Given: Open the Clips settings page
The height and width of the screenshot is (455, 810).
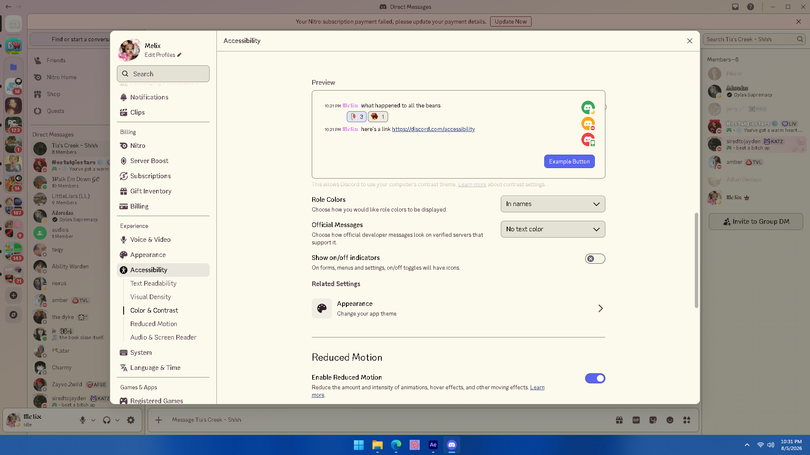Looking at the screenshot, I should pos(163,112).
